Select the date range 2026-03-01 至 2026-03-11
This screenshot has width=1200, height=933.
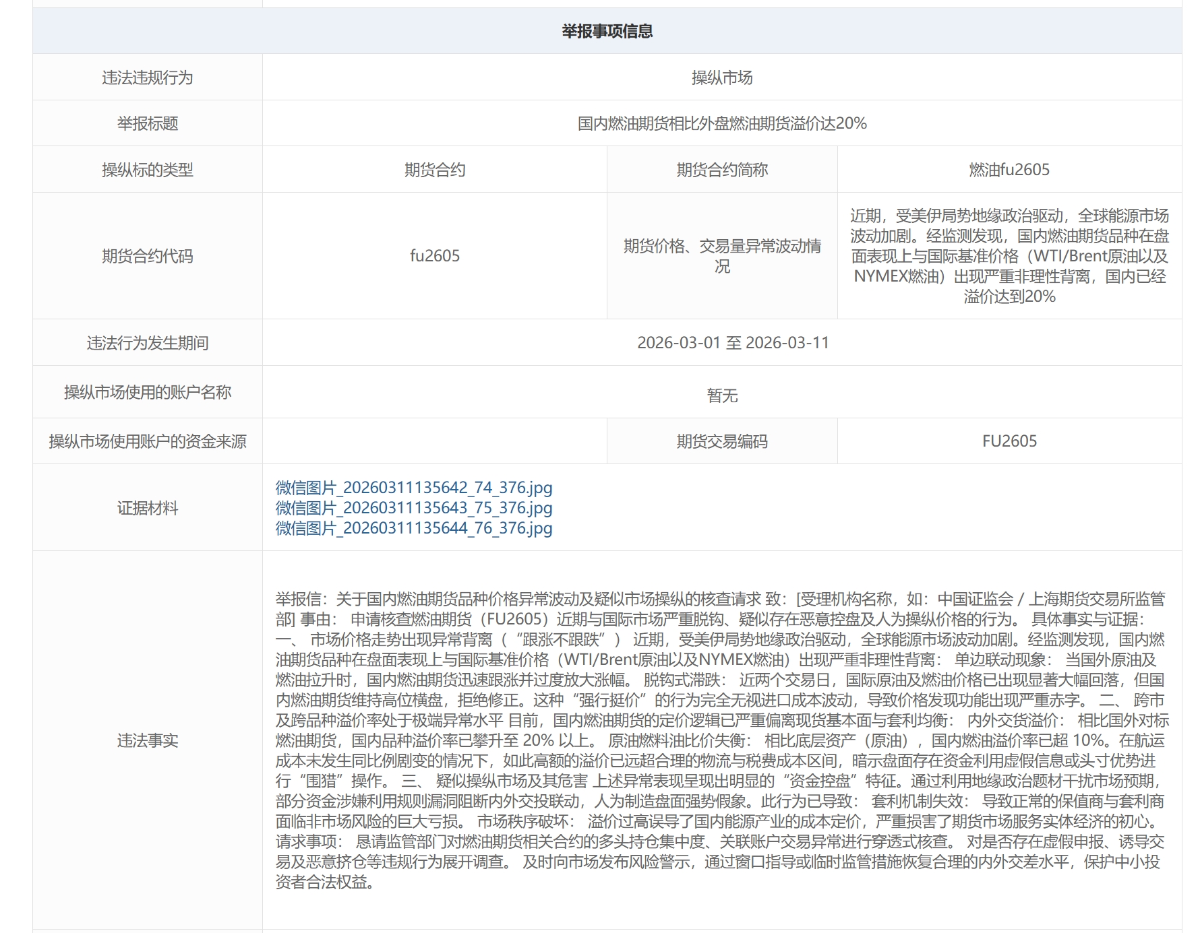coord(733,343)
